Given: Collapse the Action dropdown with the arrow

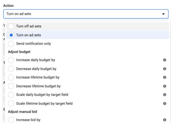Looking at the screenshot, I should [163, 14].
